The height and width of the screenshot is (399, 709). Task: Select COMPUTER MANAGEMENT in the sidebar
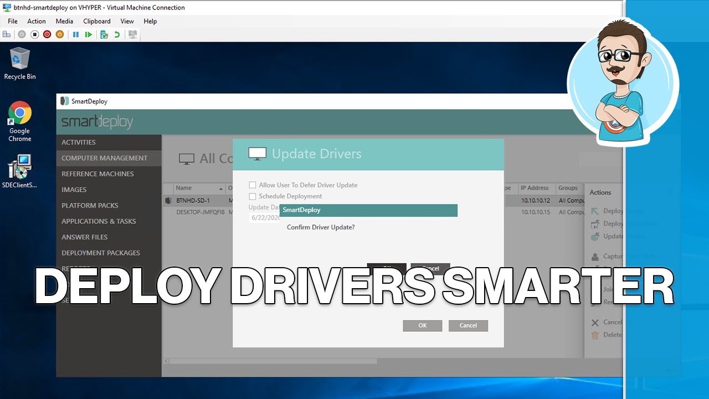(x=109, y=158)
